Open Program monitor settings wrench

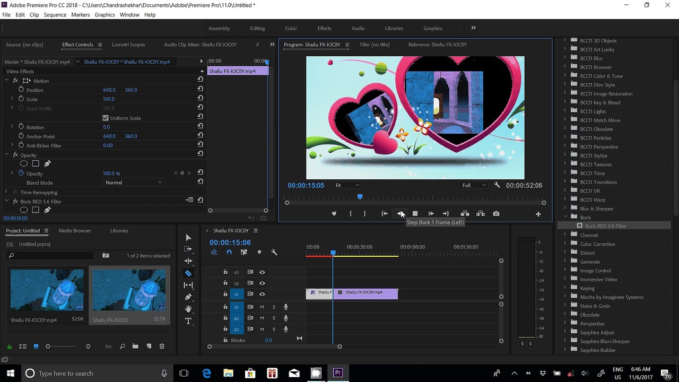497,185
